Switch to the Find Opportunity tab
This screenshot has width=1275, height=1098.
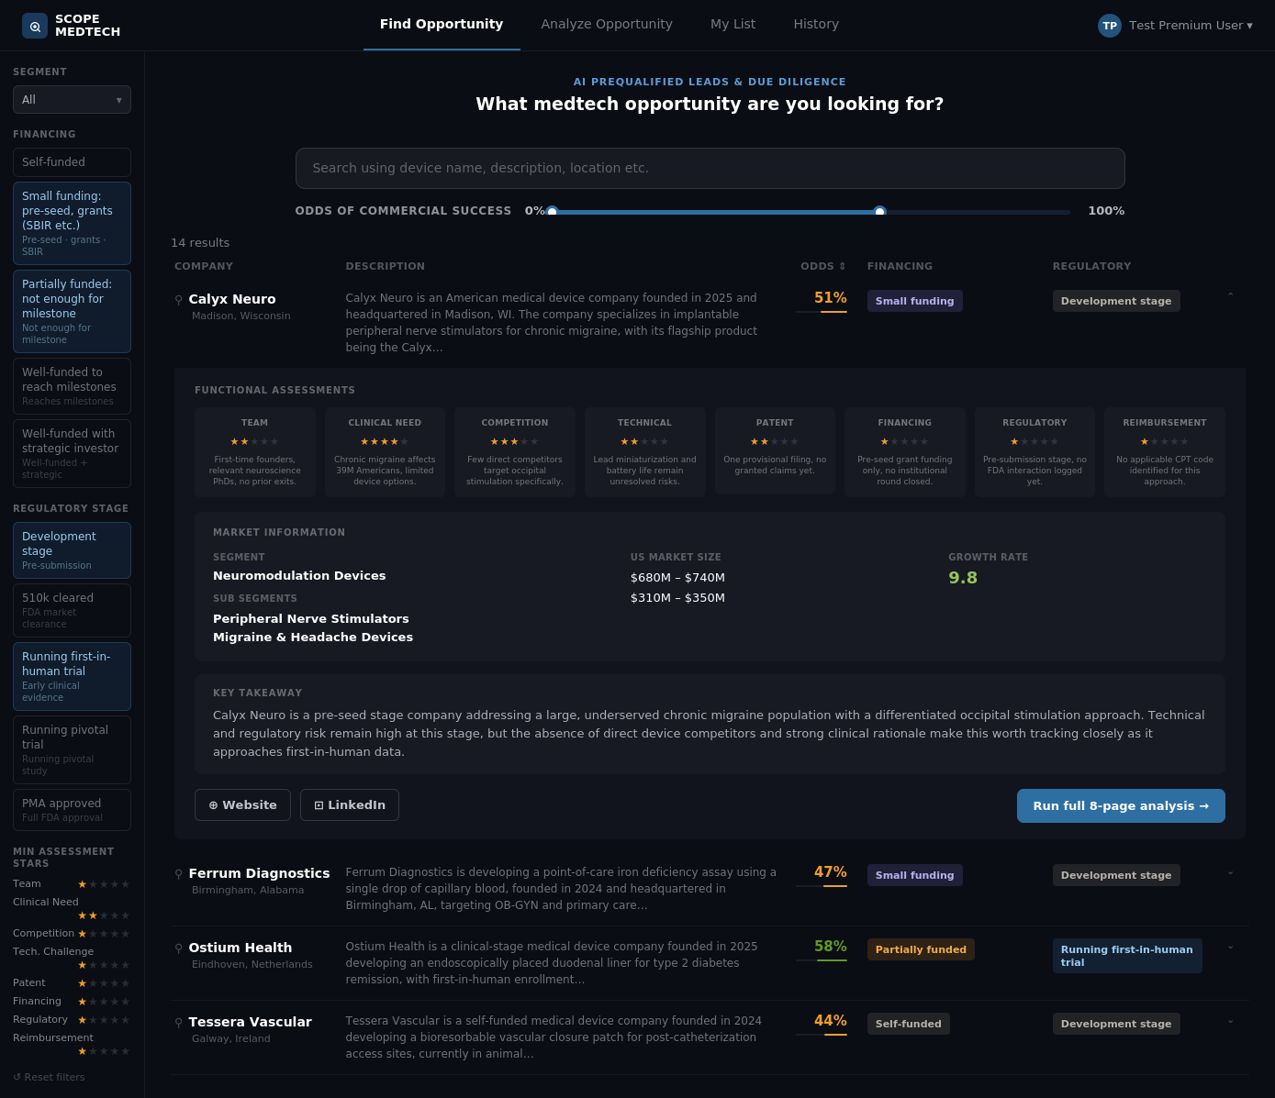442,25
